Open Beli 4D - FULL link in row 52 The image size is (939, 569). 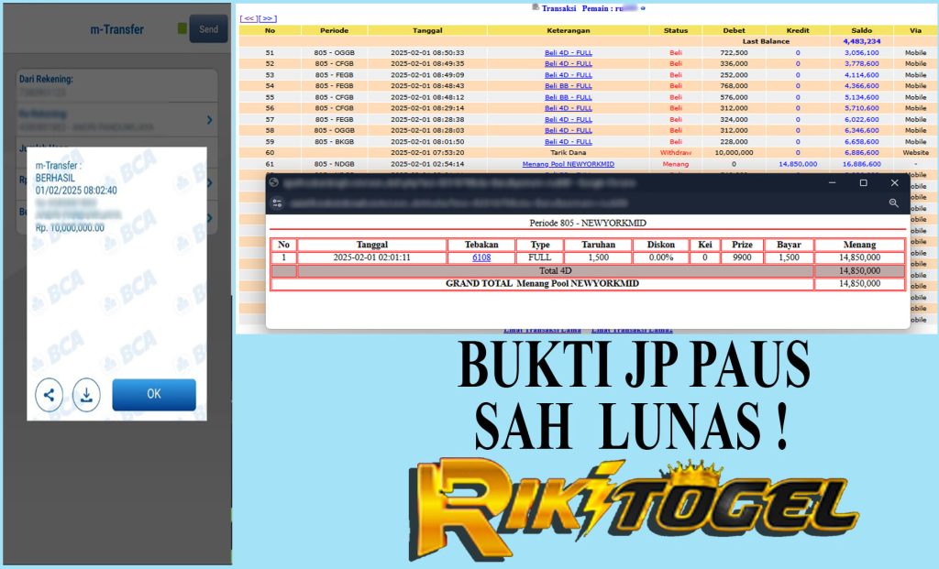[569, 63]
